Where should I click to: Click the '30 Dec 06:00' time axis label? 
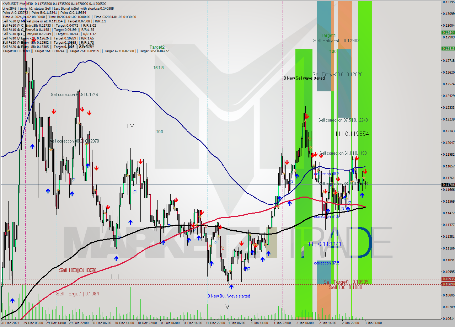click(x=102, y=323)
